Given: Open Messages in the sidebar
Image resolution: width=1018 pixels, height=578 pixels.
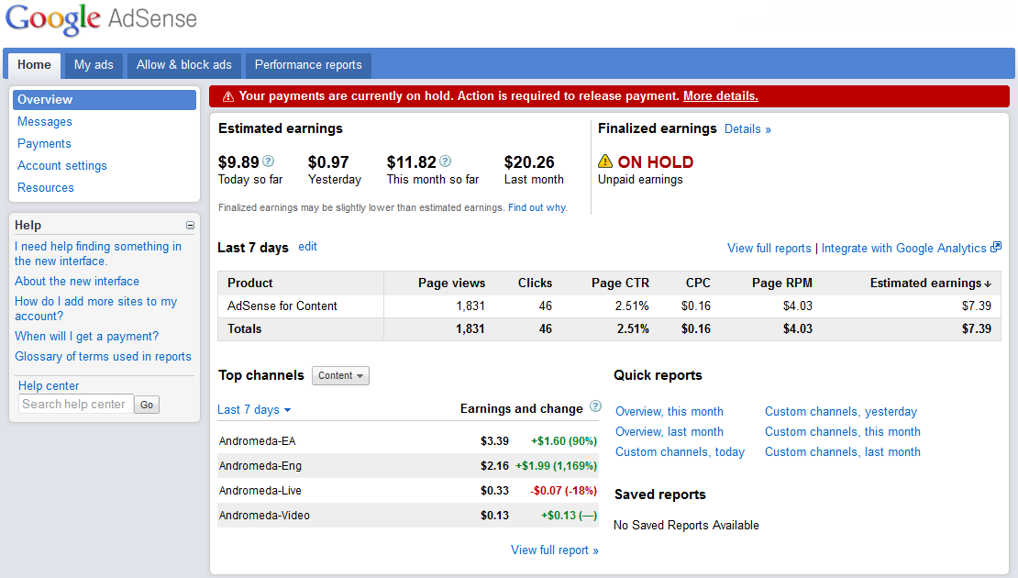Looking at the screenshot, I should (x=45, y=122).
